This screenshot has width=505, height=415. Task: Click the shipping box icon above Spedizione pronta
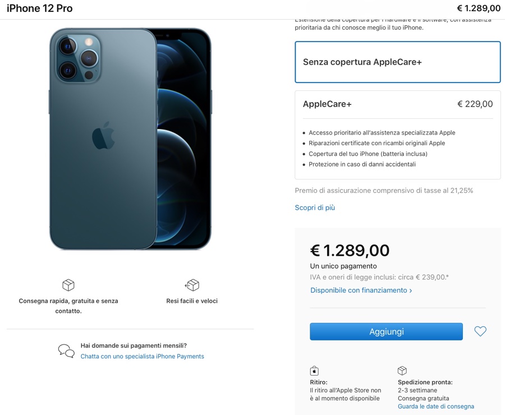tap(402, 371)
